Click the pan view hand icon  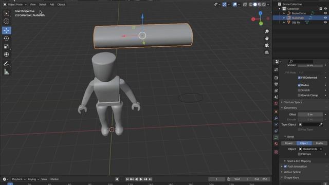(x=267, y=39)
